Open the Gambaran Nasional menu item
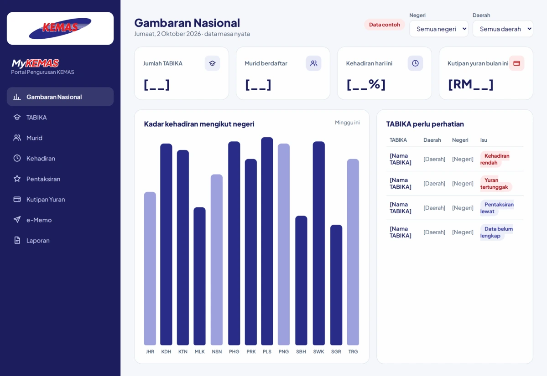 (60, 97)
